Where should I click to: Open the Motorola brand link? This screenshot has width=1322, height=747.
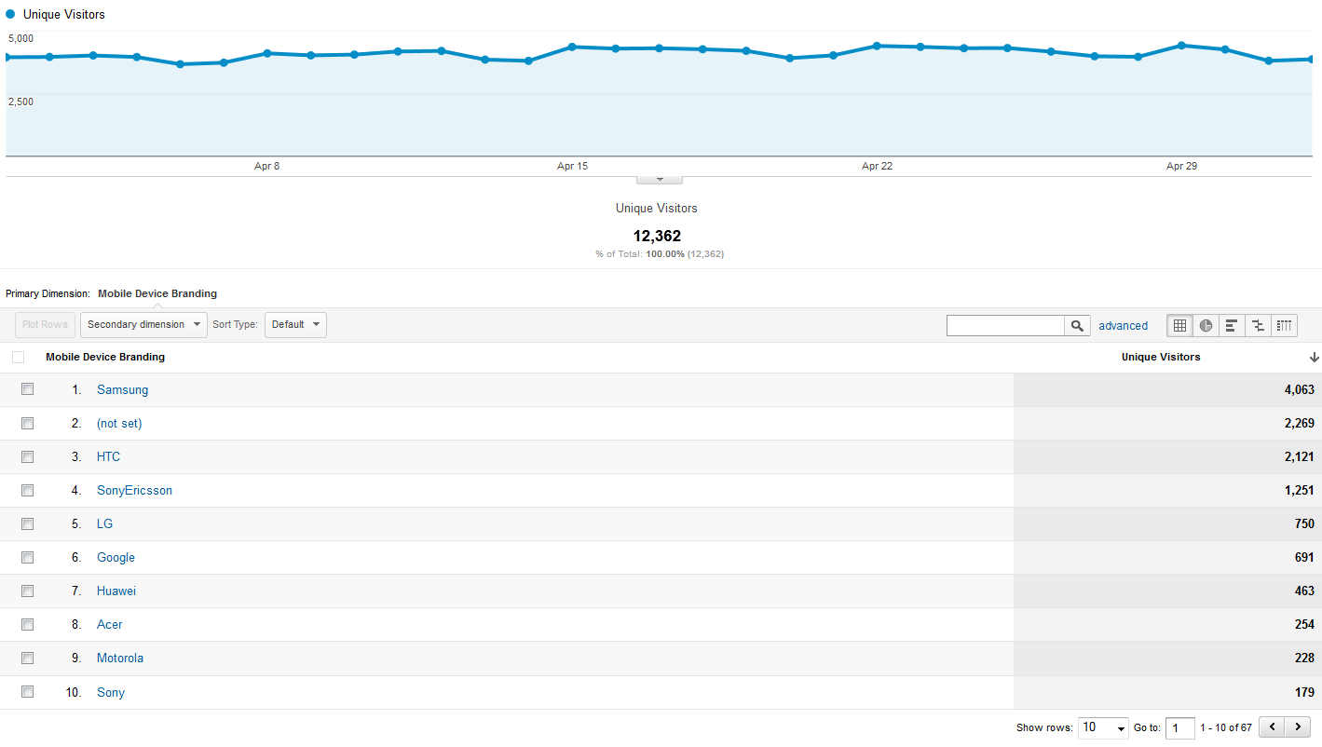(x=120, y=659)
